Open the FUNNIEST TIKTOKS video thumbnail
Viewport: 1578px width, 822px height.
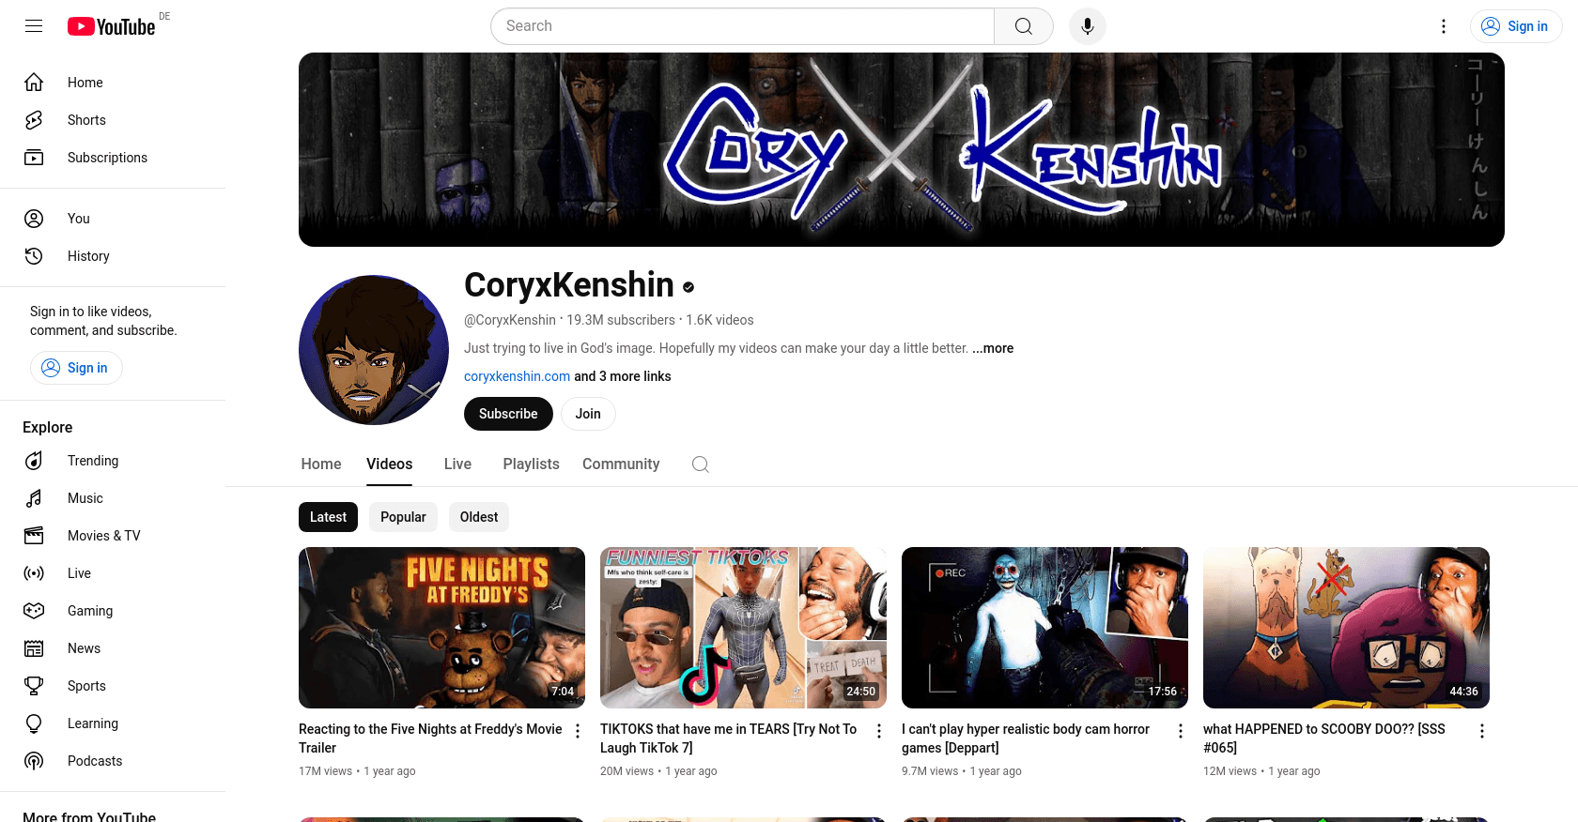743,628
